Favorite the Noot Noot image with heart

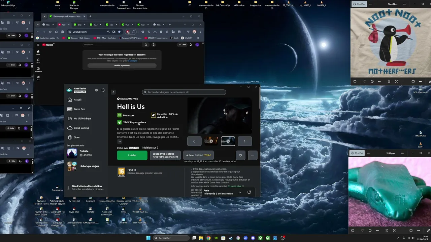(365, 81)
